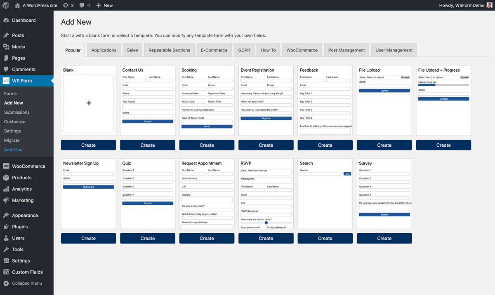Create the Request Appointment form

(x=207, y=238)
